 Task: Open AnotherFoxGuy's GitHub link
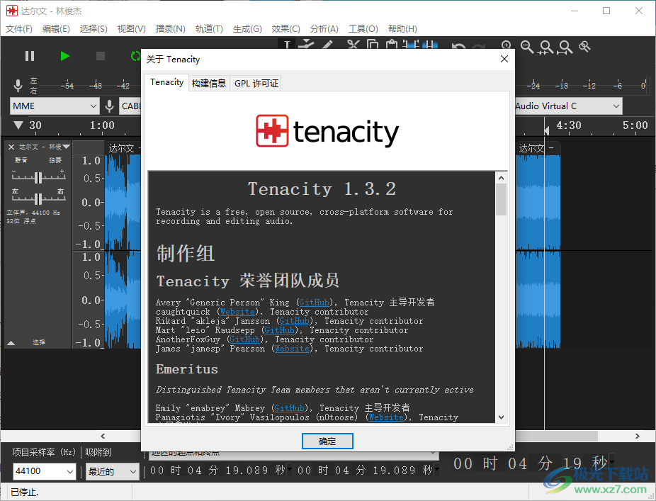click(244, 339)
